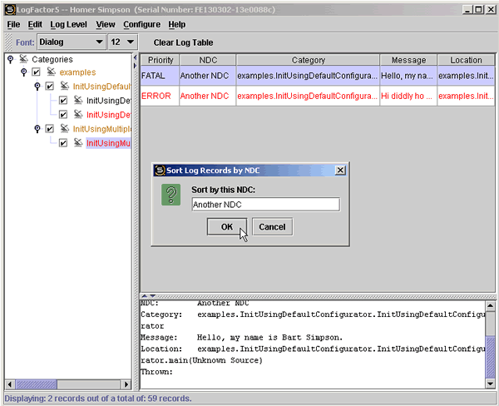Collapse the Categories root tree node

[x=10, y=59]
